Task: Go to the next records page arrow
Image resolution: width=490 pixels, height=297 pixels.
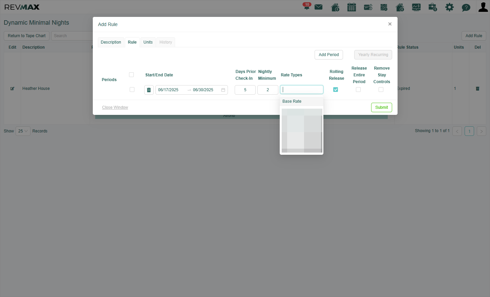Action: click(481, 131)
